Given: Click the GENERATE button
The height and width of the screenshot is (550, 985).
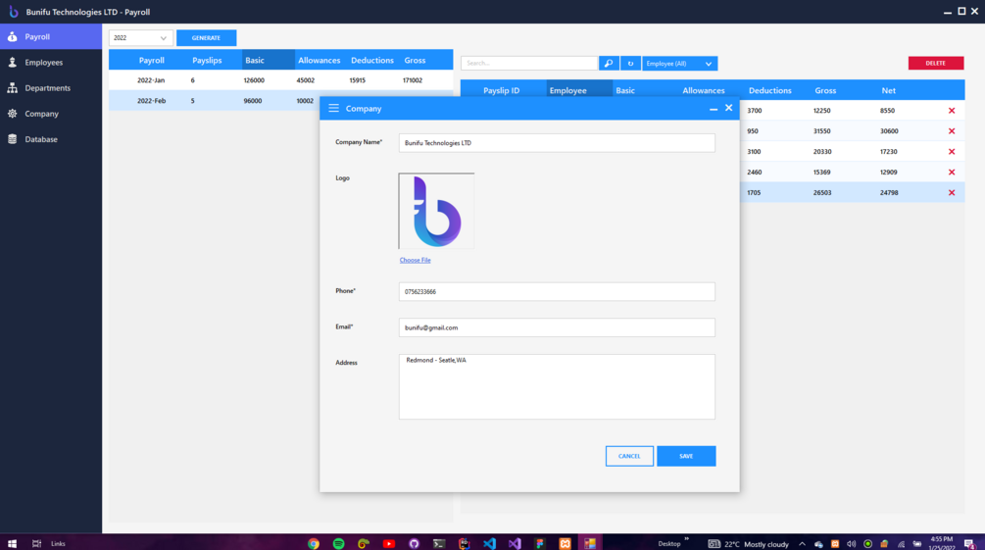Looking at the screenshot, I should 206,37.
